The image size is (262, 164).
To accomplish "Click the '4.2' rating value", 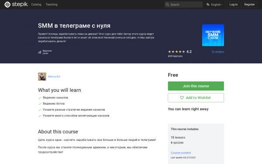I will tap(189, 52).
